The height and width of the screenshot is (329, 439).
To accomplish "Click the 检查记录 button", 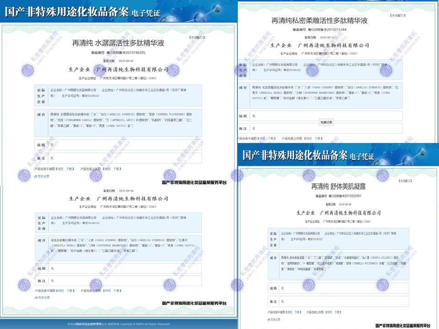I will 326,122.
